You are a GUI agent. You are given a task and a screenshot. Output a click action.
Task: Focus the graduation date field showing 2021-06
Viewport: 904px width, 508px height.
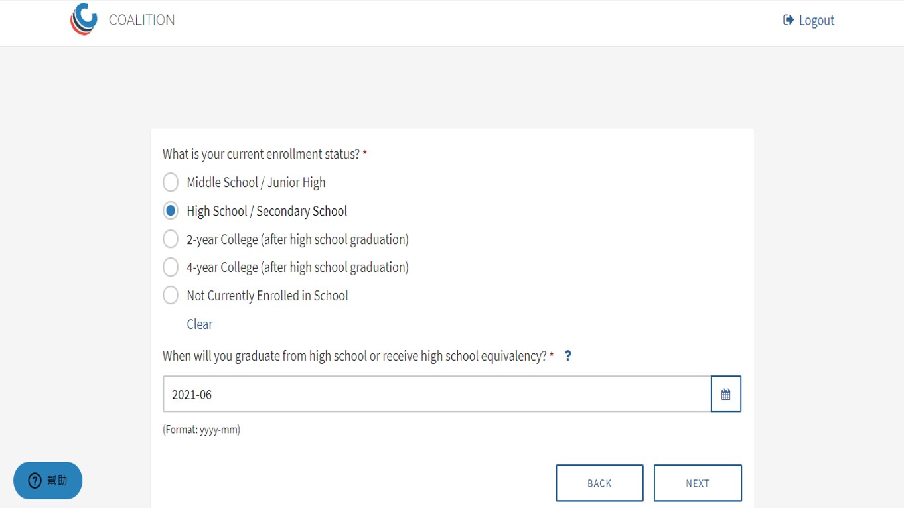click(x=437, y=395)
